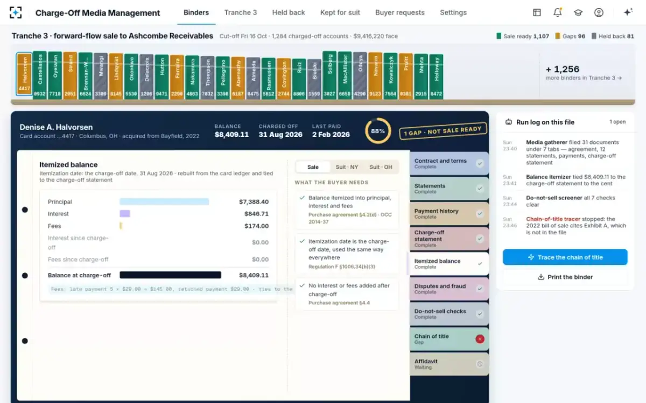Open the Tranche 3 tab
646x403 pixels.
tap(241, 12)
